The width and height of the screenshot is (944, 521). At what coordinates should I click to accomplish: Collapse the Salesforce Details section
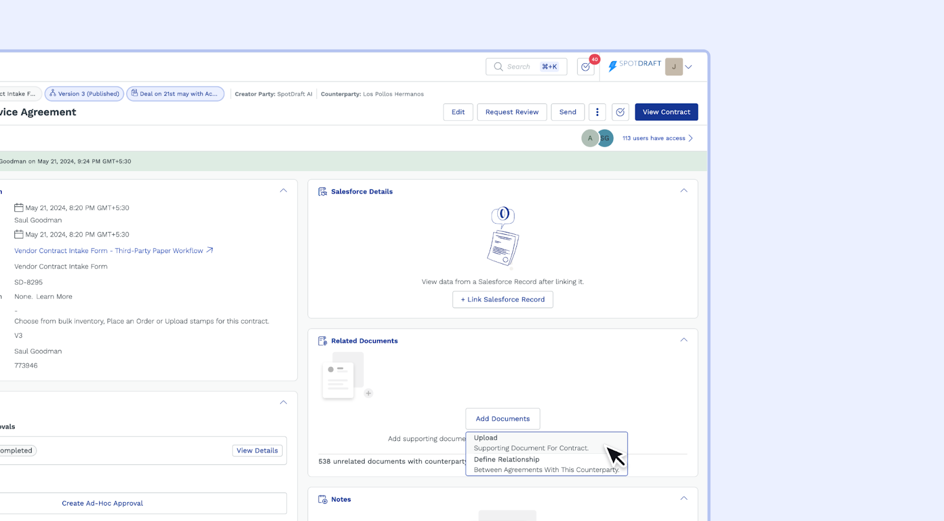[x=684, y=191]
